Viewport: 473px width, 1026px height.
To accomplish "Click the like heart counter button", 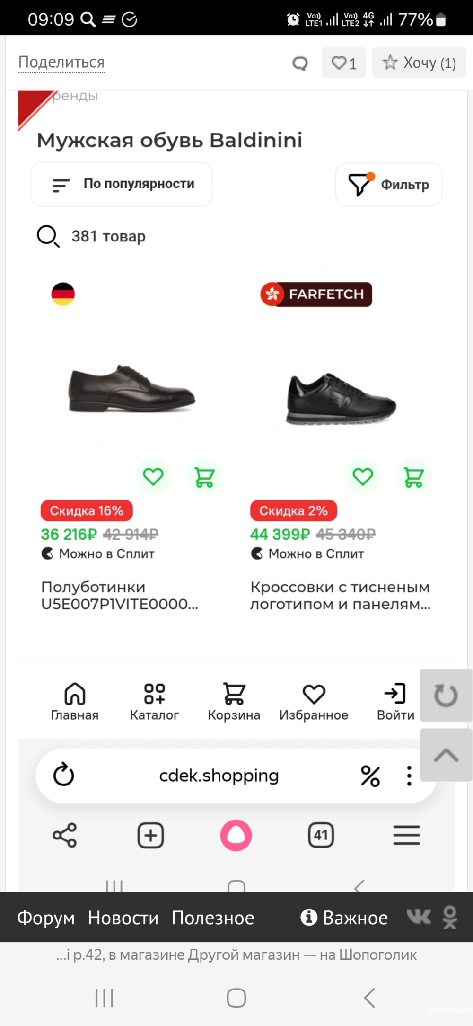I will click(344, 62).
